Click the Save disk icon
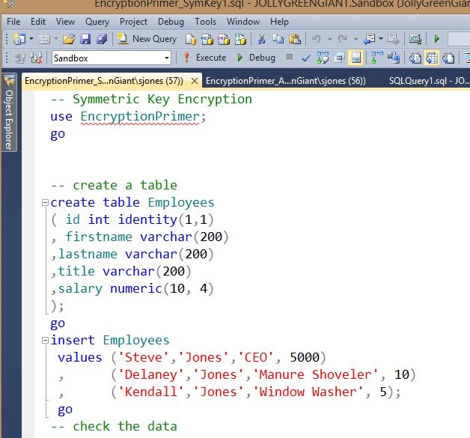This screenshot has width=470, height=438. tap(85, 39)
